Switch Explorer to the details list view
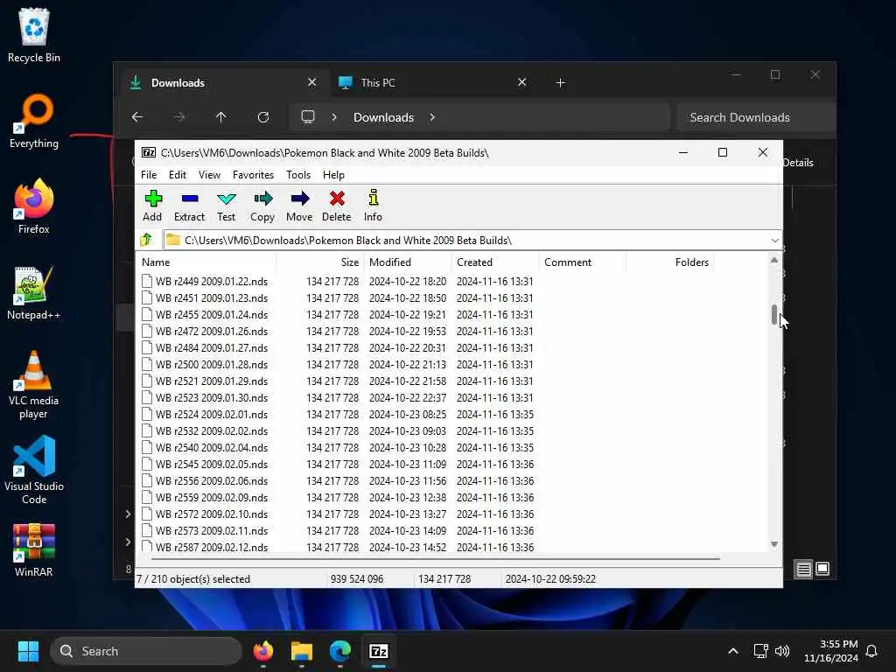896x672 pixels. click(x=803, y=569)
